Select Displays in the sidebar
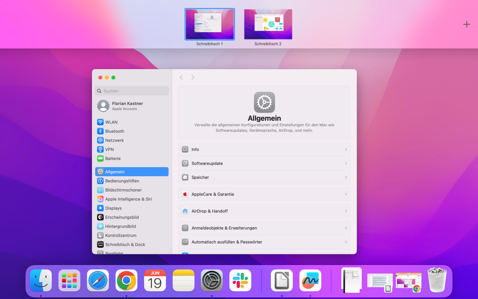This screenshot has height=299, width=478. 113,208
